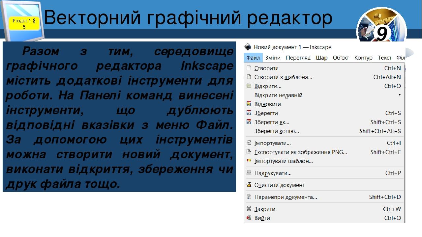This screenshot has height=237, width=422.
Task: Click the document properties icon beside Параметри документа
Action: (x=249, y=197)
